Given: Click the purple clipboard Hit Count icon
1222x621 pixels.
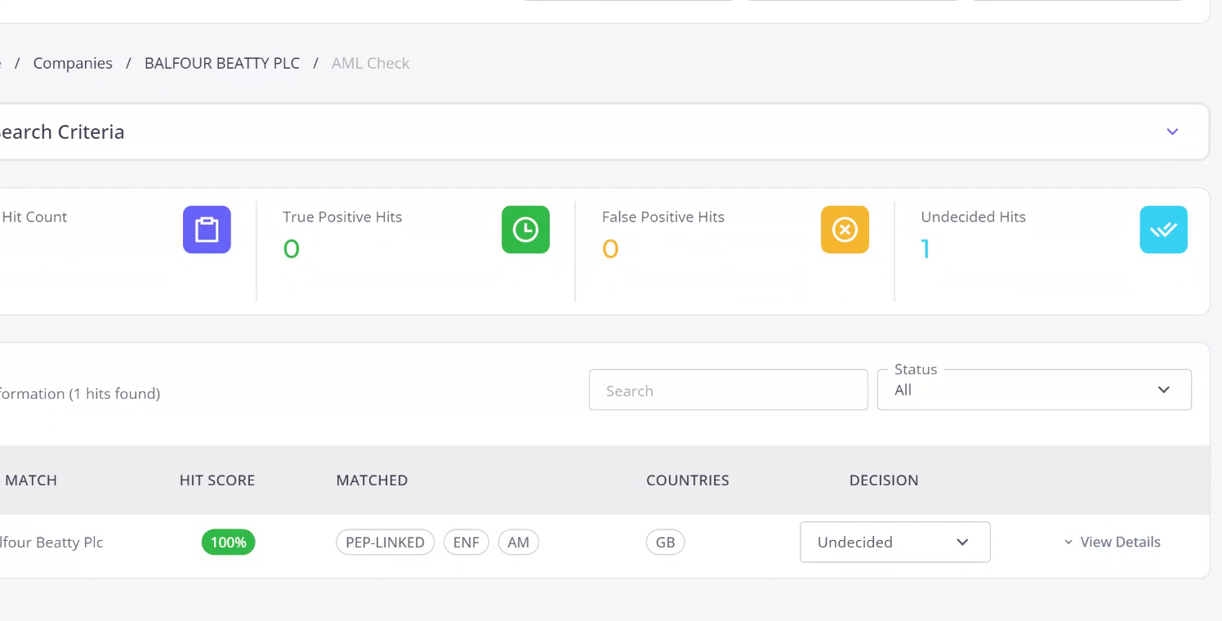Looking at the screenshot, I should (x=207, y=230).
